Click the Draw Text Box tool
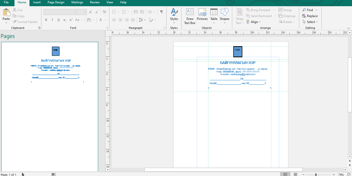352x176 pixels. [x=190, y=16]
